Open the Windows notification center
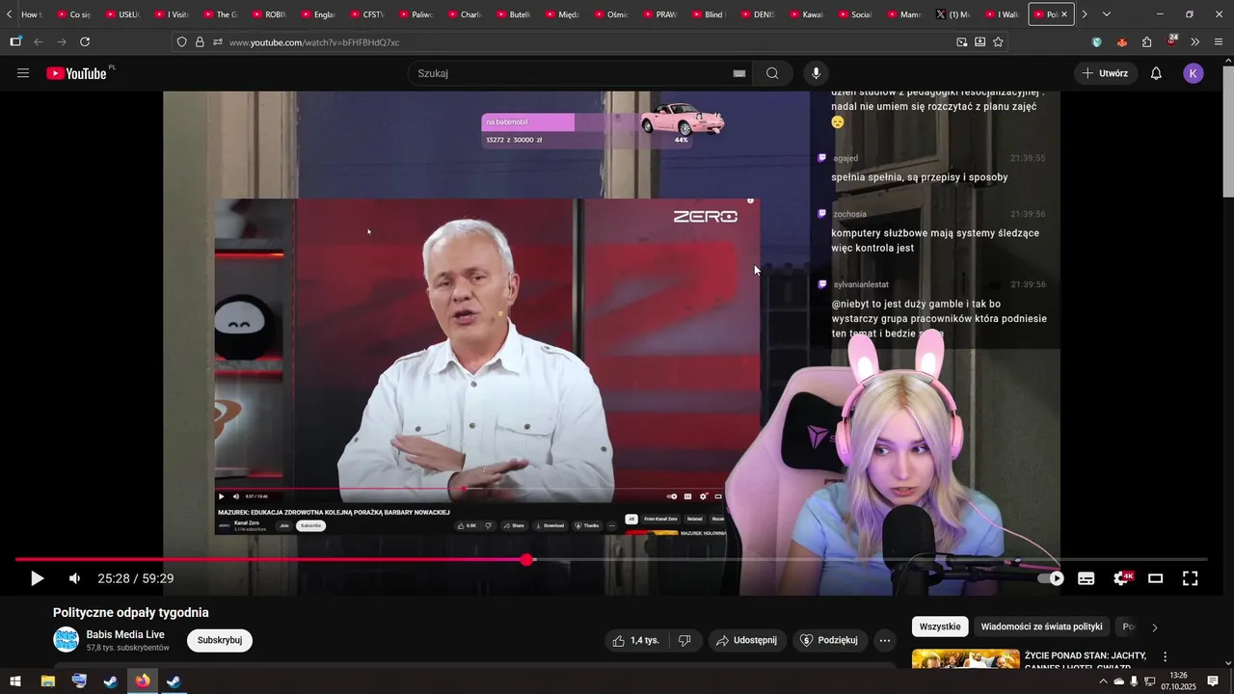This screenshot has height=694, width=1234. 1213,681
